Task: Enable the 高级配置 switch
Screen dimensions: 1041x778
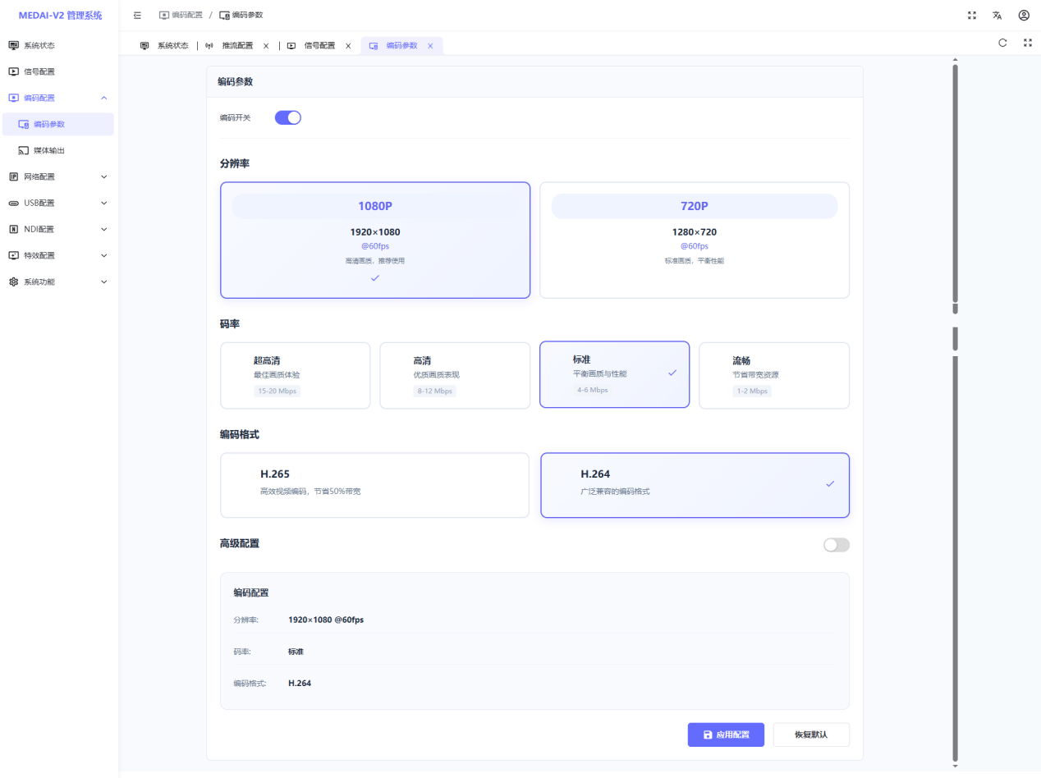Action: click(x=837, y=544)
